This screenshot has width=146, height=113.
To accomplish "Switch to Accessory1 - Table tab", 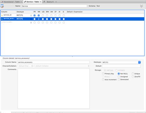I will tap(11, 2).
